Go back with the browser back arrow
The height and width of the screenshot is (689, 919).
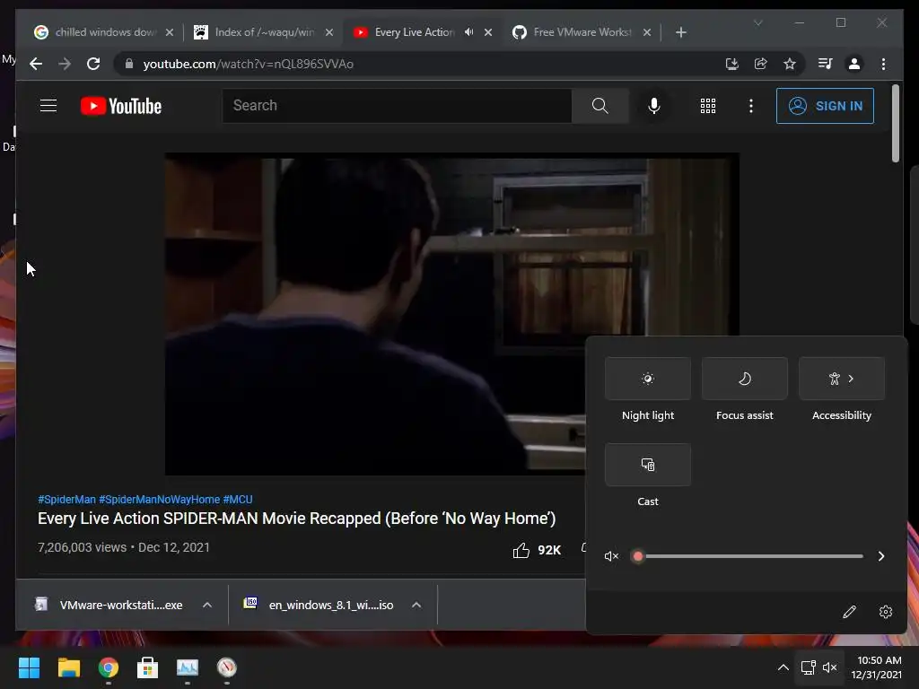[x=36, y=64]
